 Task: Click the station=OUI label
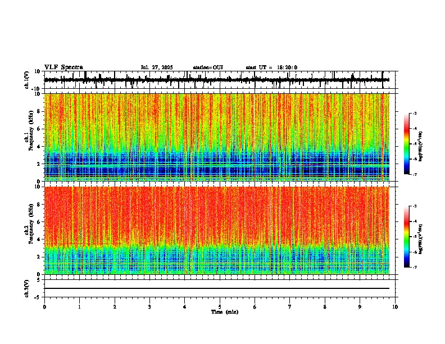[208, 67]
